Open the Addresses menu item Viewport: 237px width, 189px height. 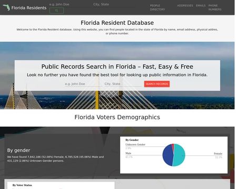coord(185,6)
